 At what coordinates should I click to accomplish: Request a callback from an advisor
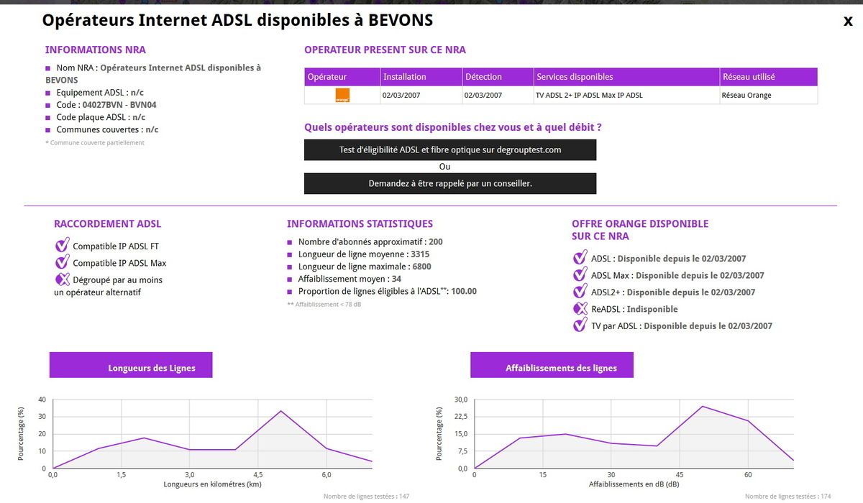[x=450, y=183]
